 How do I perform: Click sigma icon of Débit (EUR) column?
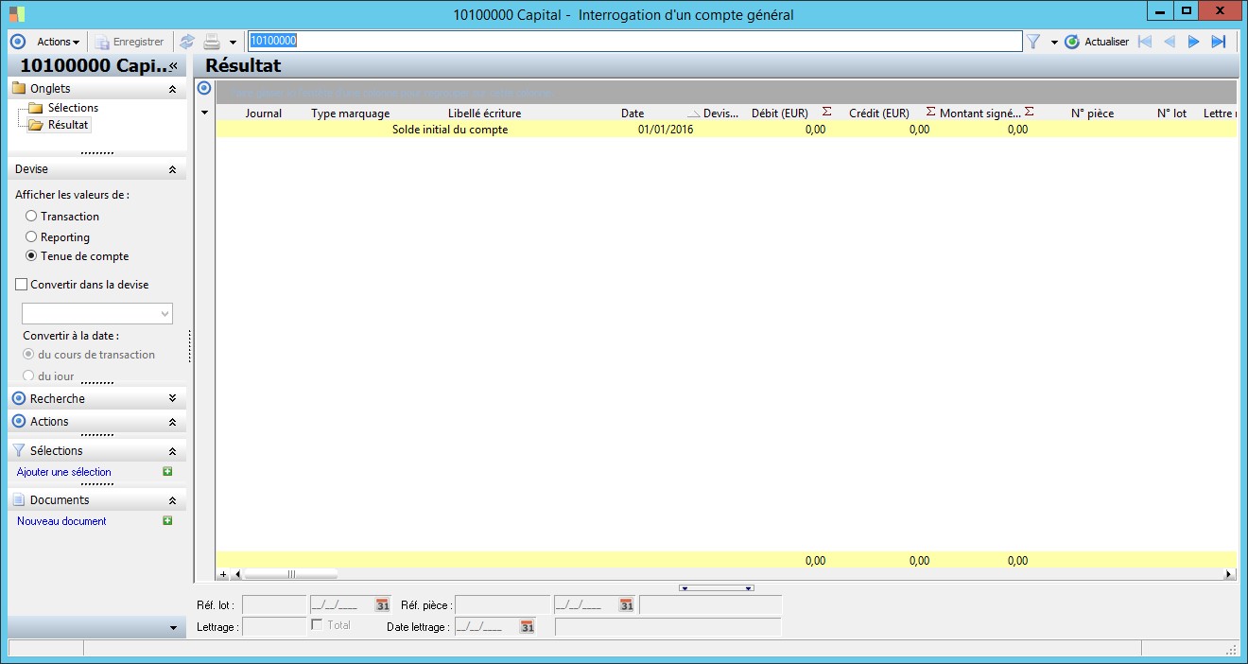(x=826, y=112)
